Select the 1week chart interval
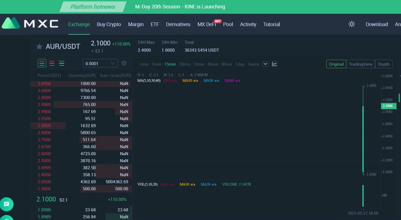 [253, 64]
